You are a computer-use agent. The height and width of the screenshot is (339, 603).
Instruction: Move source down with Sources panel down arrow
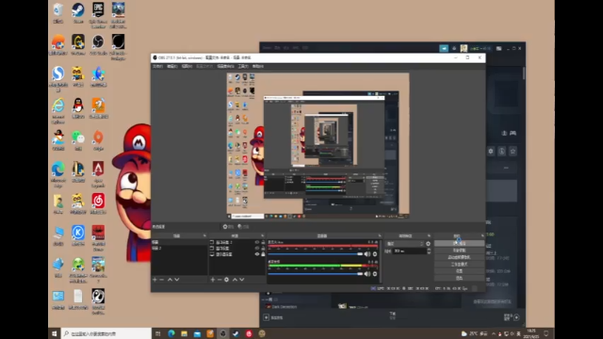[242, 280]
